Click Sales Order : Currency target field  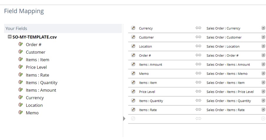coord(223,28)
